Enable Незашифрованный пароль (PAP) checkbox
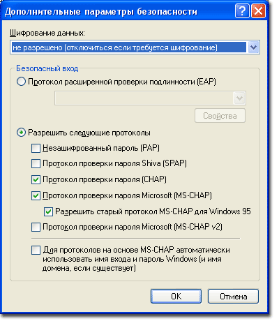Image resolution: width=279 pixels, height=321 pixels. coord(36,148)
